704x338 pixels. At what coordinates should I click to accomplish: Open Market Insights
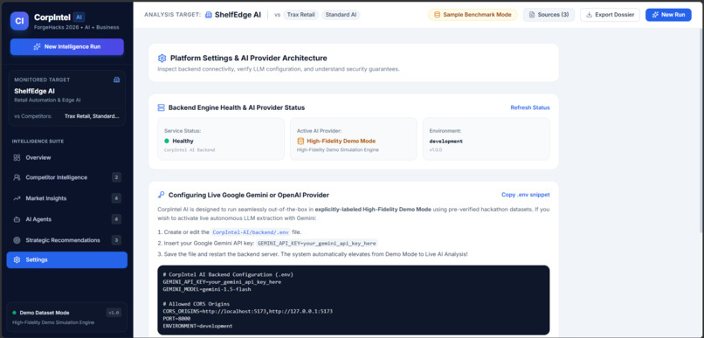click(x=67, y=198)
